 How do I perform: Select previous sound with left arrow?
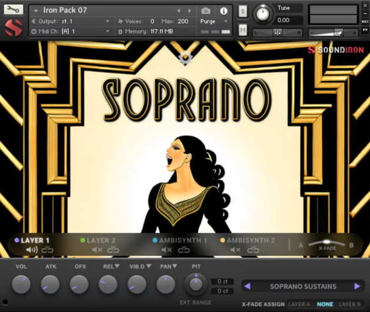pyautogui.click(x=247, y=286)
